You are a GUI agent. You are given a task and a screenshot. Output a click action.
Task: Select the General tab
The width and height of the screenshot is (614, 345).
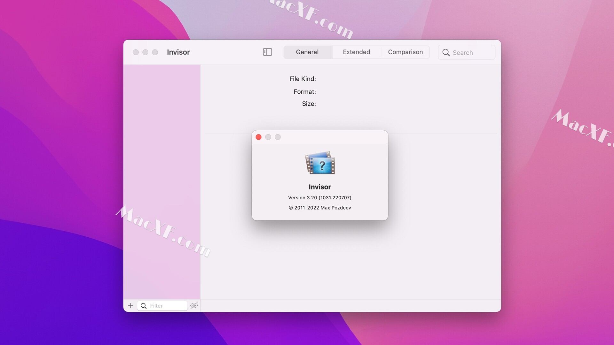[307, 52]
